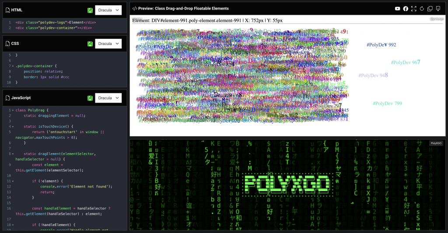The height and width of the screenshot is (233, 448).
Task: Click the CSS panel green save icon
Action: (90, 44)
